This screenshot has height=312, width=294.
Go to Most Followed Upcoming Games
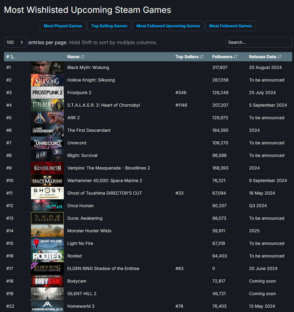(168, 26)
